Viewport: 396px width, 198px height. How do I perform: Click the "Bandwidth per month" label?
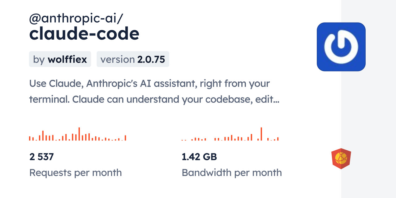coord(232,173)
